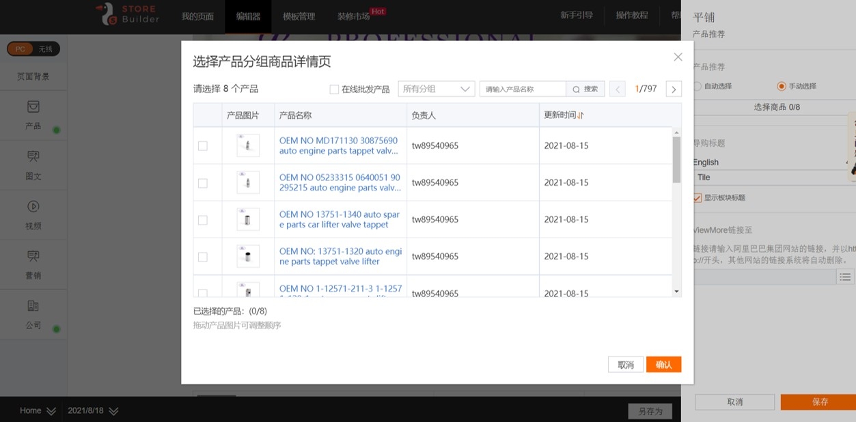Click the 公司 module icon
The height and width of the screenshot is (422, 856).
click(x=33, y=306)
